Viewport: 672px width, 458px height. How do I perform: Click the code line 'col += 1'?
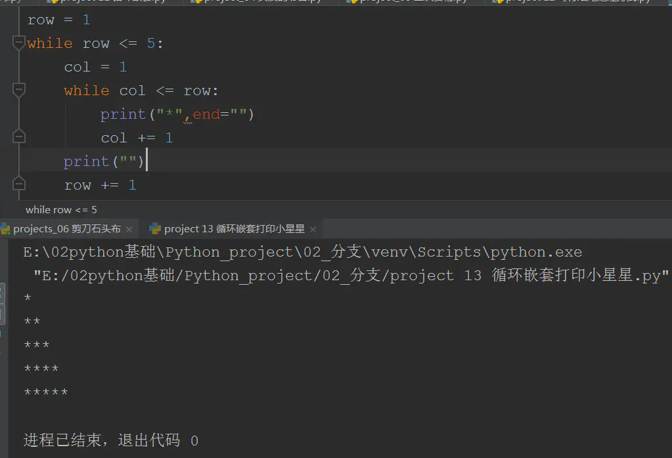coord(137,138)
